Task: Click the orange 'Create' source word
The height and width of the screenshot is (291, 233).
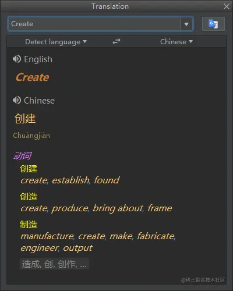Action: [33, 77]
